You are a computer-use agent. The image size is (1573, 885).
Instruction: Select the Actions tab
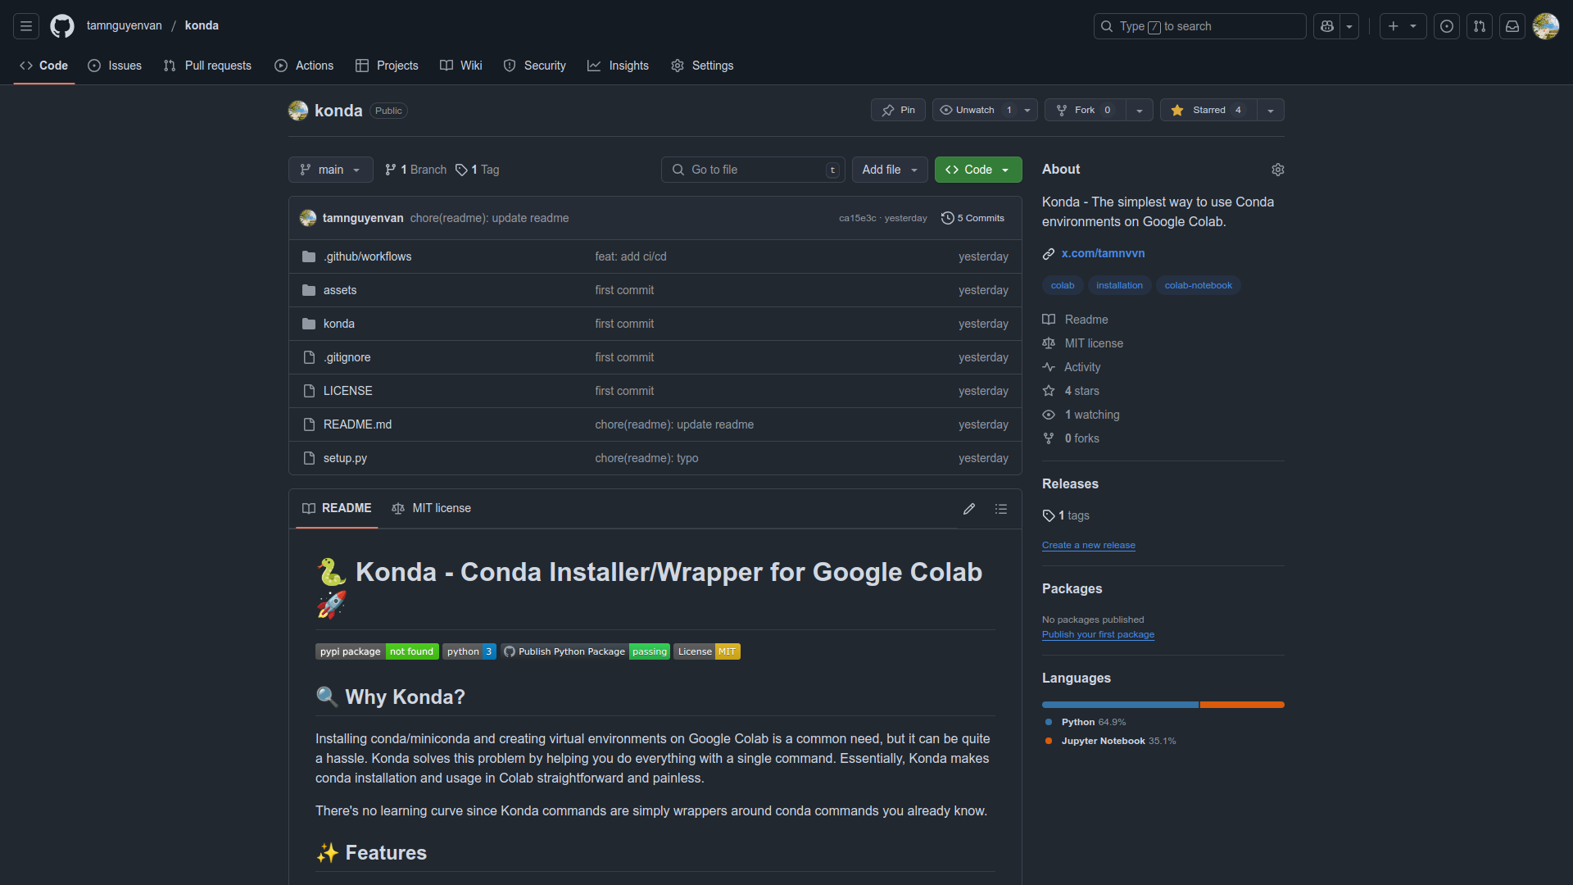(x=304, y=66)
